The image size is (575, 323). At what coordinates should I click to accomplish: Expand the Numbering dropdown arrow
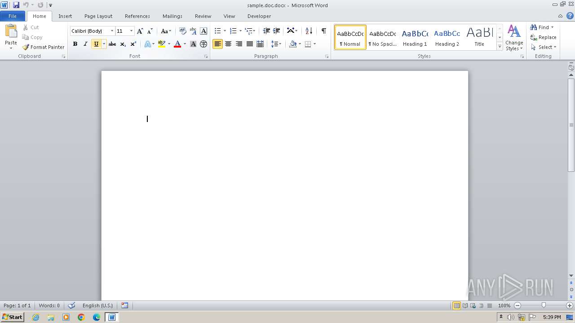pos(240,31)
